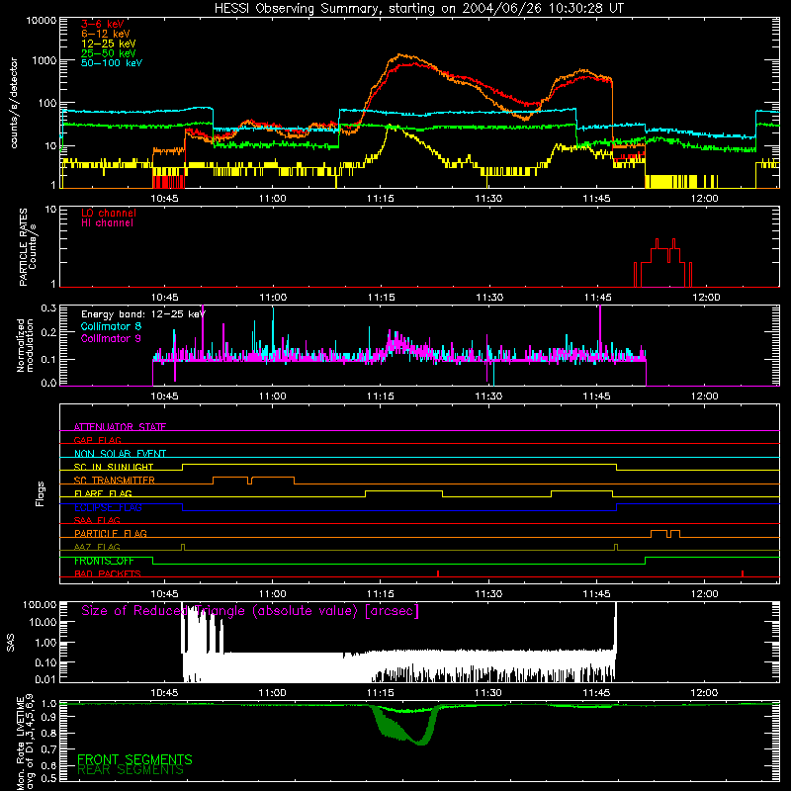Viewport: 791px width, 791px height.
Task: Select the NON SOLAR EVENT flag label
Action: click(120, 454)
